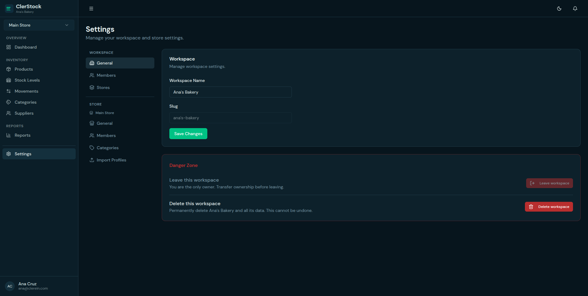Click inside the Workspace Name field
The height and width of the screenshot is (296, 588).
coord(230,92)
